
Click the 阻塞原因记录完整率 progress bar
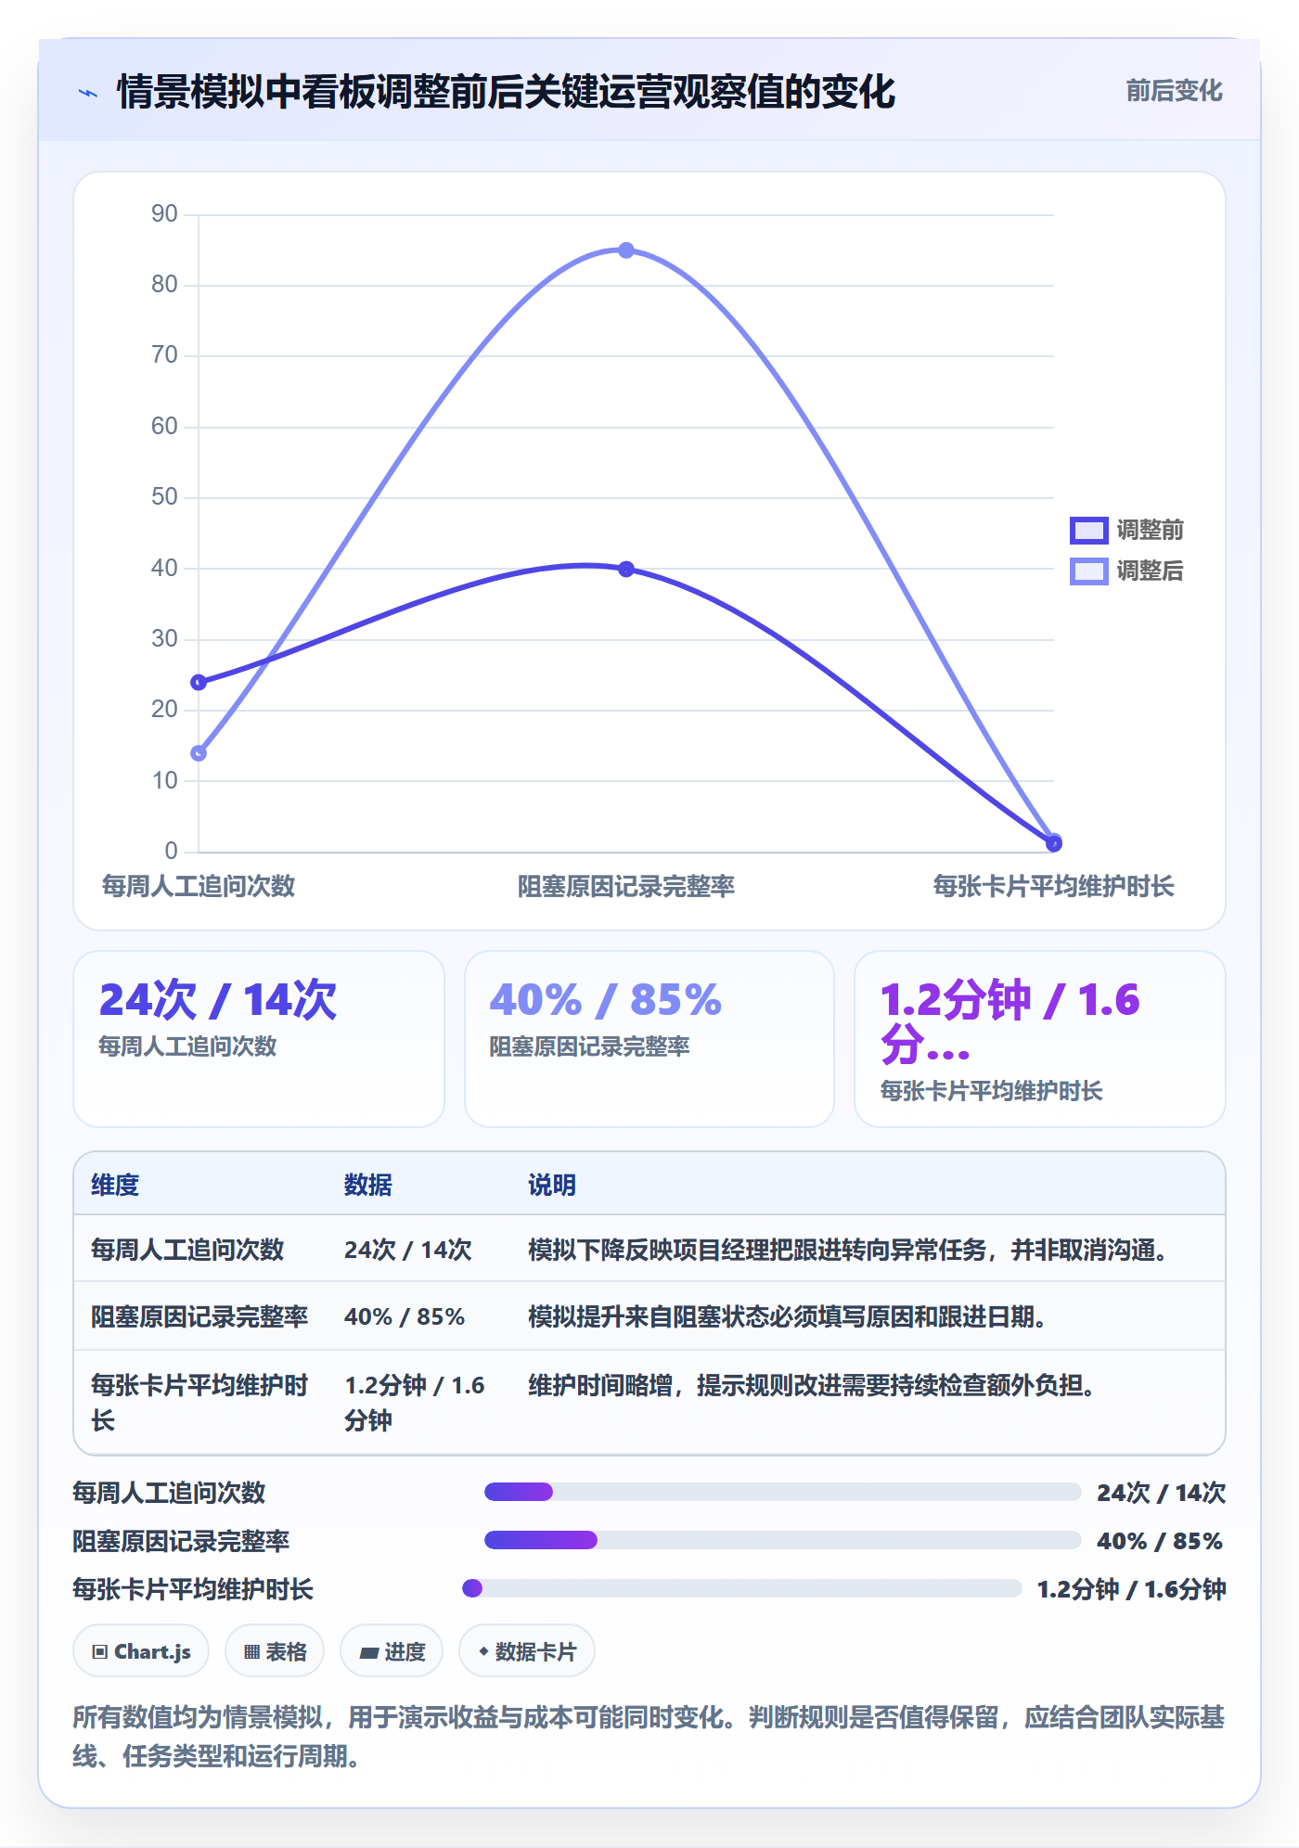click(x=783, y=1540)
